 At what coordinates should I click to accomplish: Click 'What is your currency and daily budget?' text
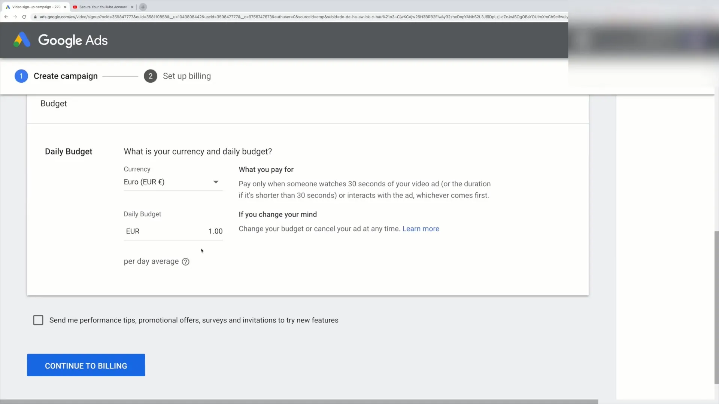pos(198,151)
